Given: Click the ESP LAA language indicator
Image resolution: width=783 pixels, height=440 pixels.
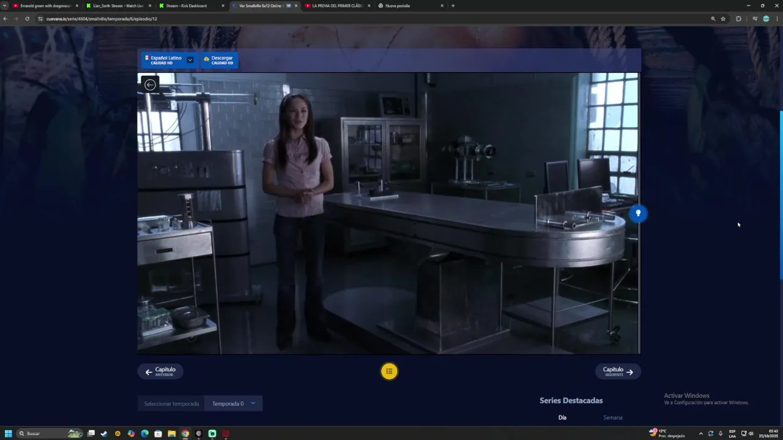Looking at the screenshot, I should point(732,433).
